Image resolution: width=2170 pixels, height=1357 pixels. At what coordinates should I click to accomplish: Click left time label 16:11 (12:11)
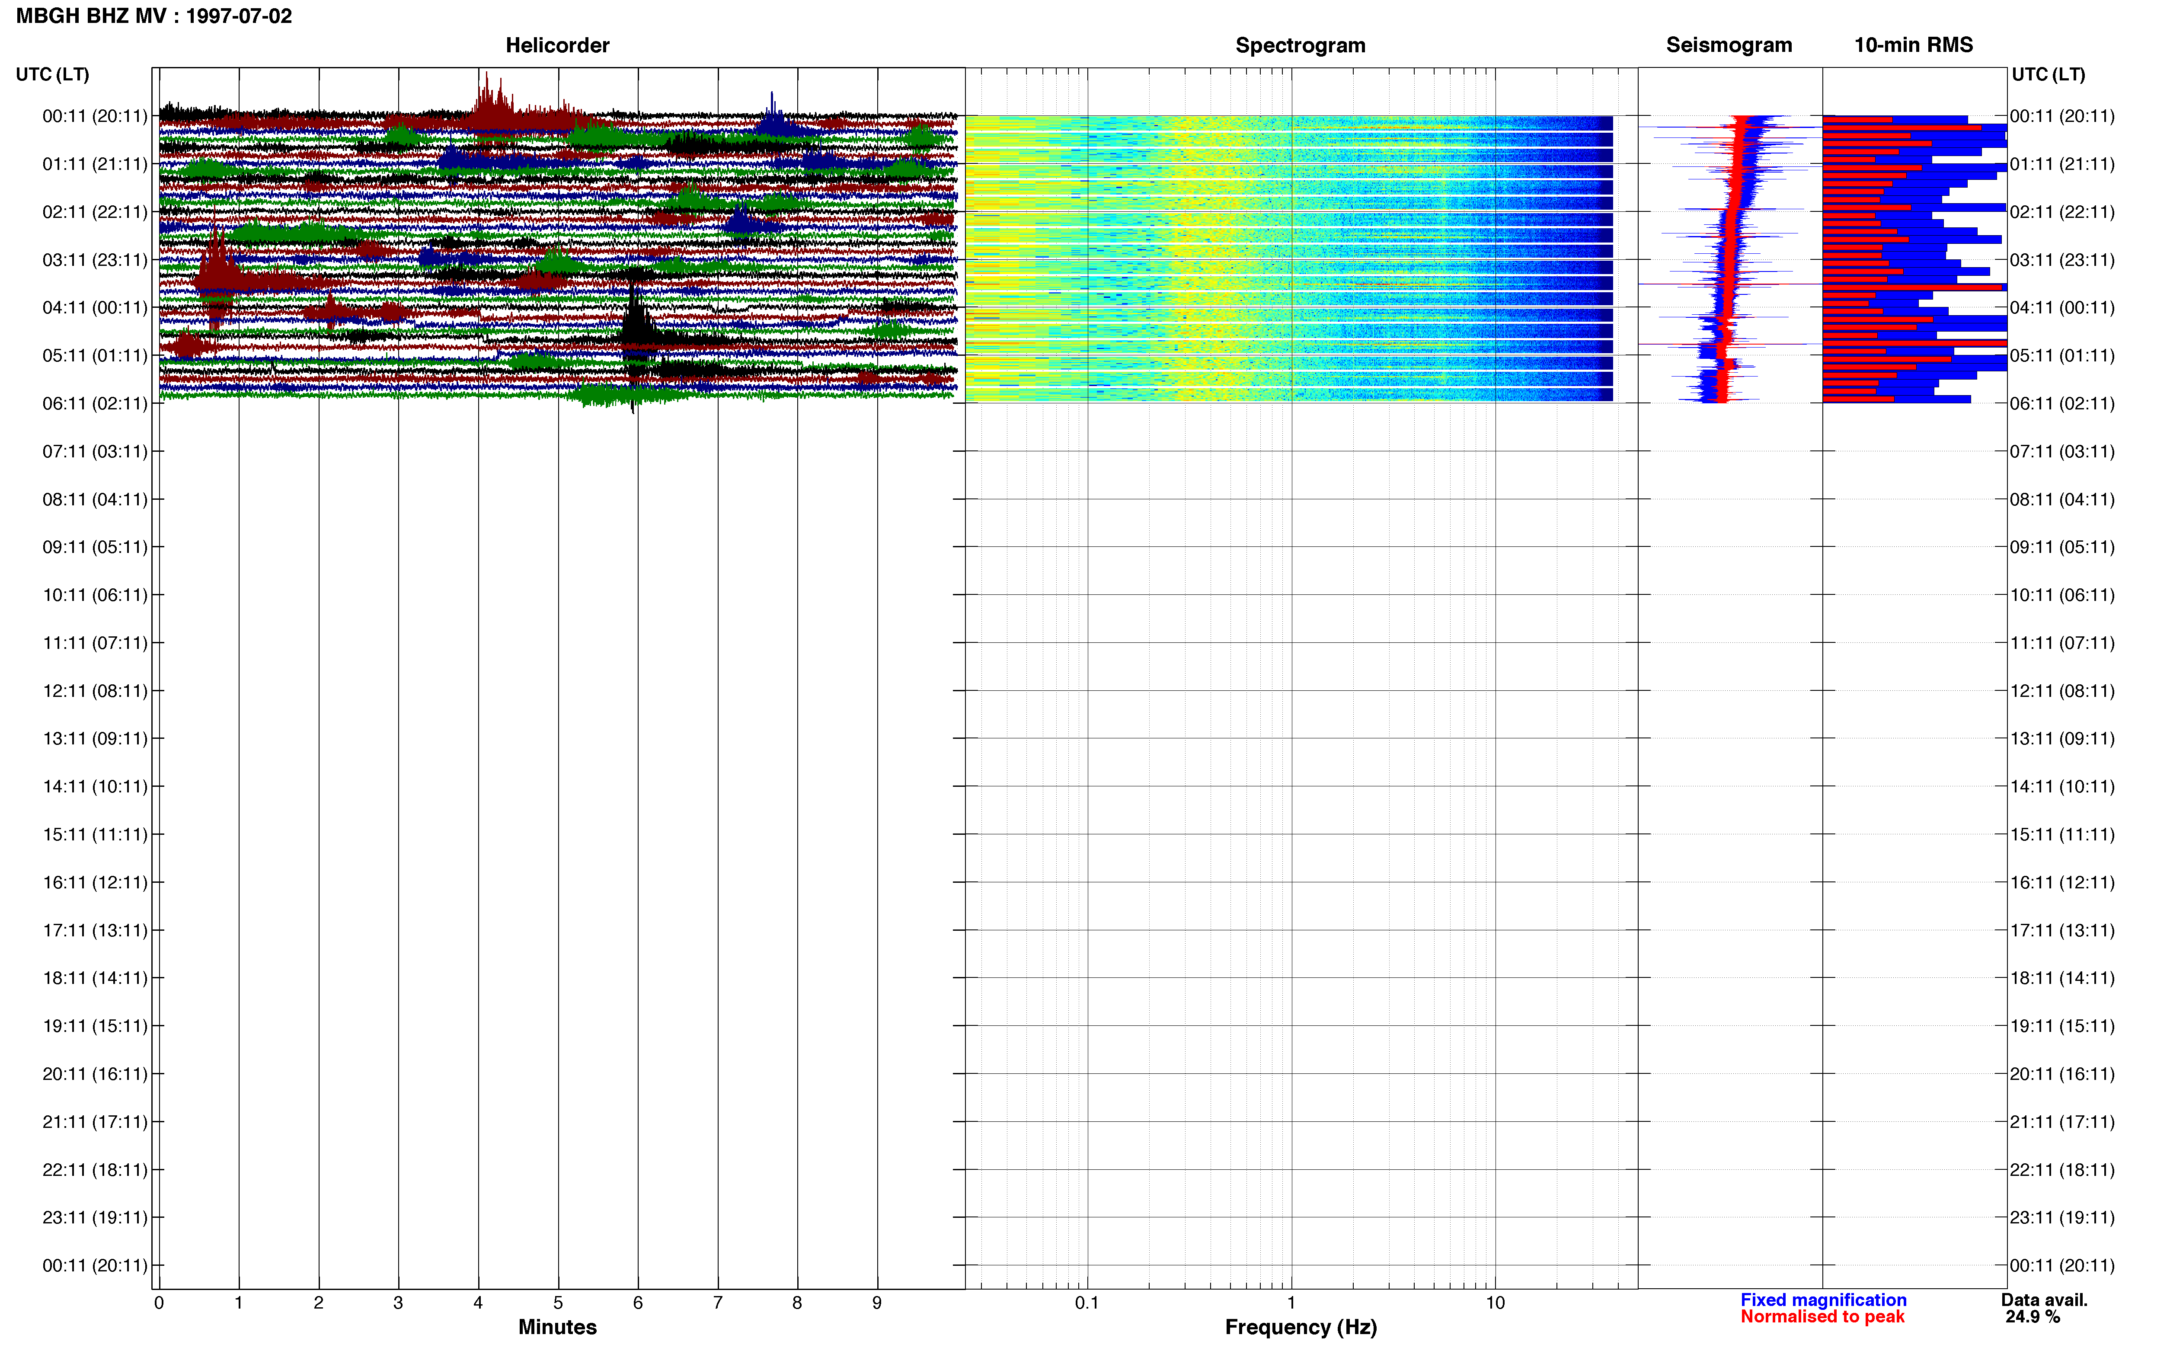click(x=95, y=882)
